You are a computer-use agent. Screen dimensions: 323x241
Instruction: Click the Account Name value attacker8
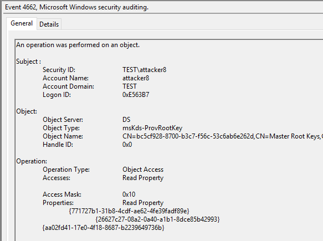pos(136,78)
